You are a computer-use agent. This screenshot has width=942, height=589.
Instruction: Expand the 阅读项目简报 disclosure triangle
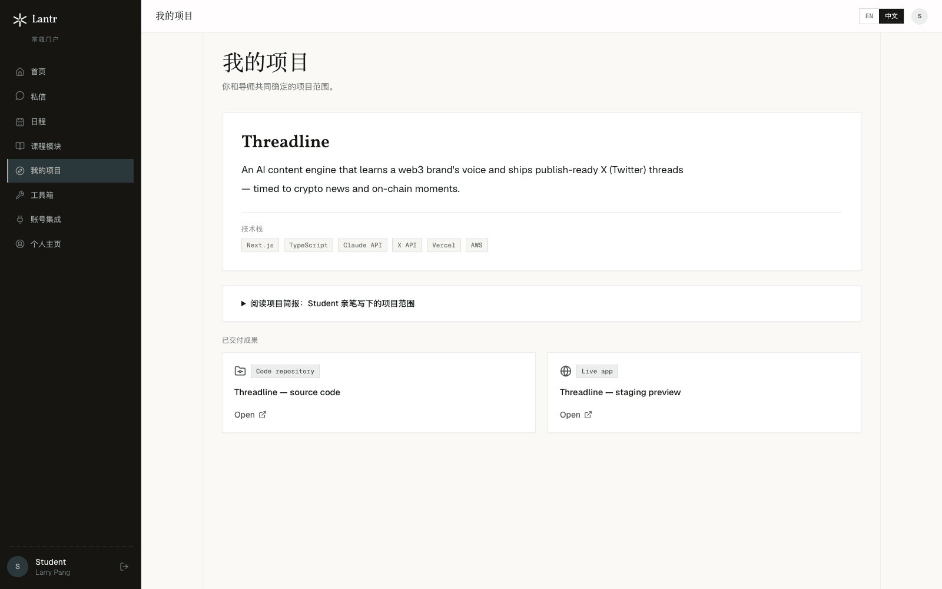click(x=243, y=304)
